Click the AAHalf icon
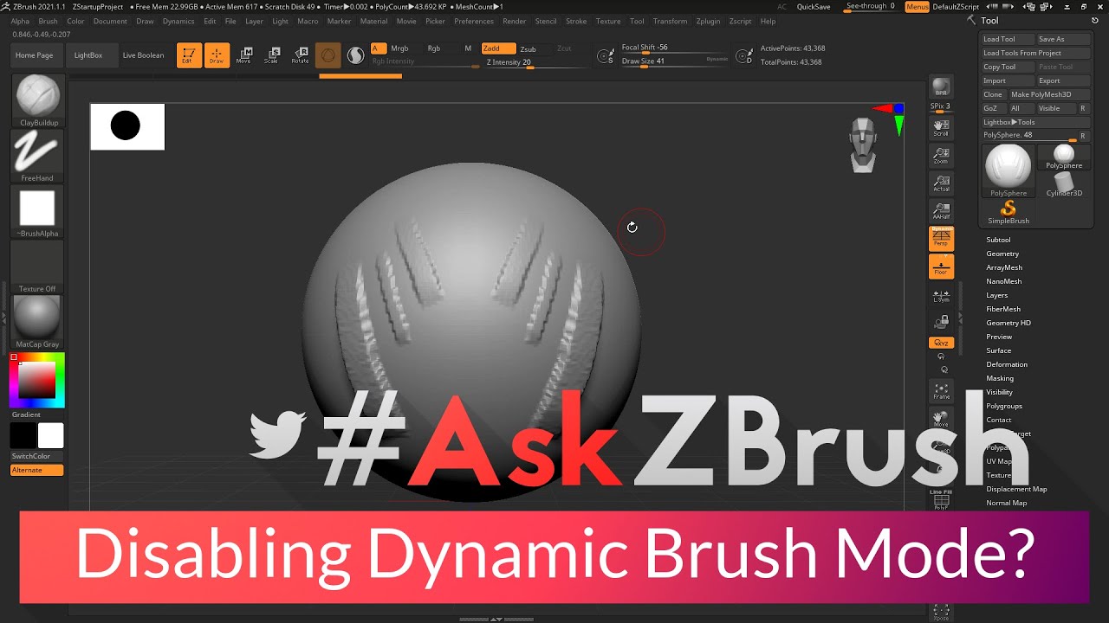1109x623 pixels. pos(941,211)
